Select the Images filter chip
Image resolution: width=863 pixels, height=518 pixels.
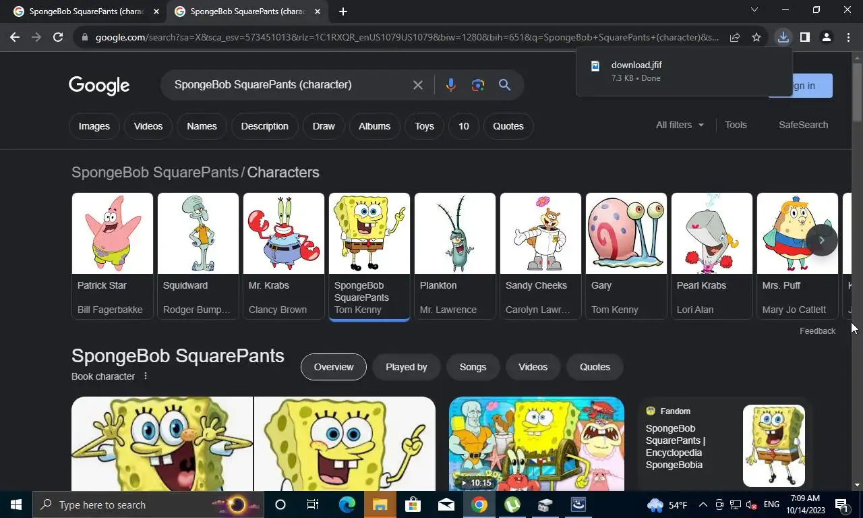tap(94, 126)
